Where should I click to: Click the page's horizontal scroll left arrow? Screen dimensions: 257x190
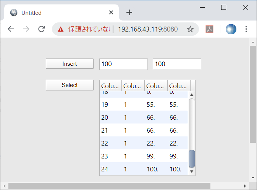pos(5,186)
